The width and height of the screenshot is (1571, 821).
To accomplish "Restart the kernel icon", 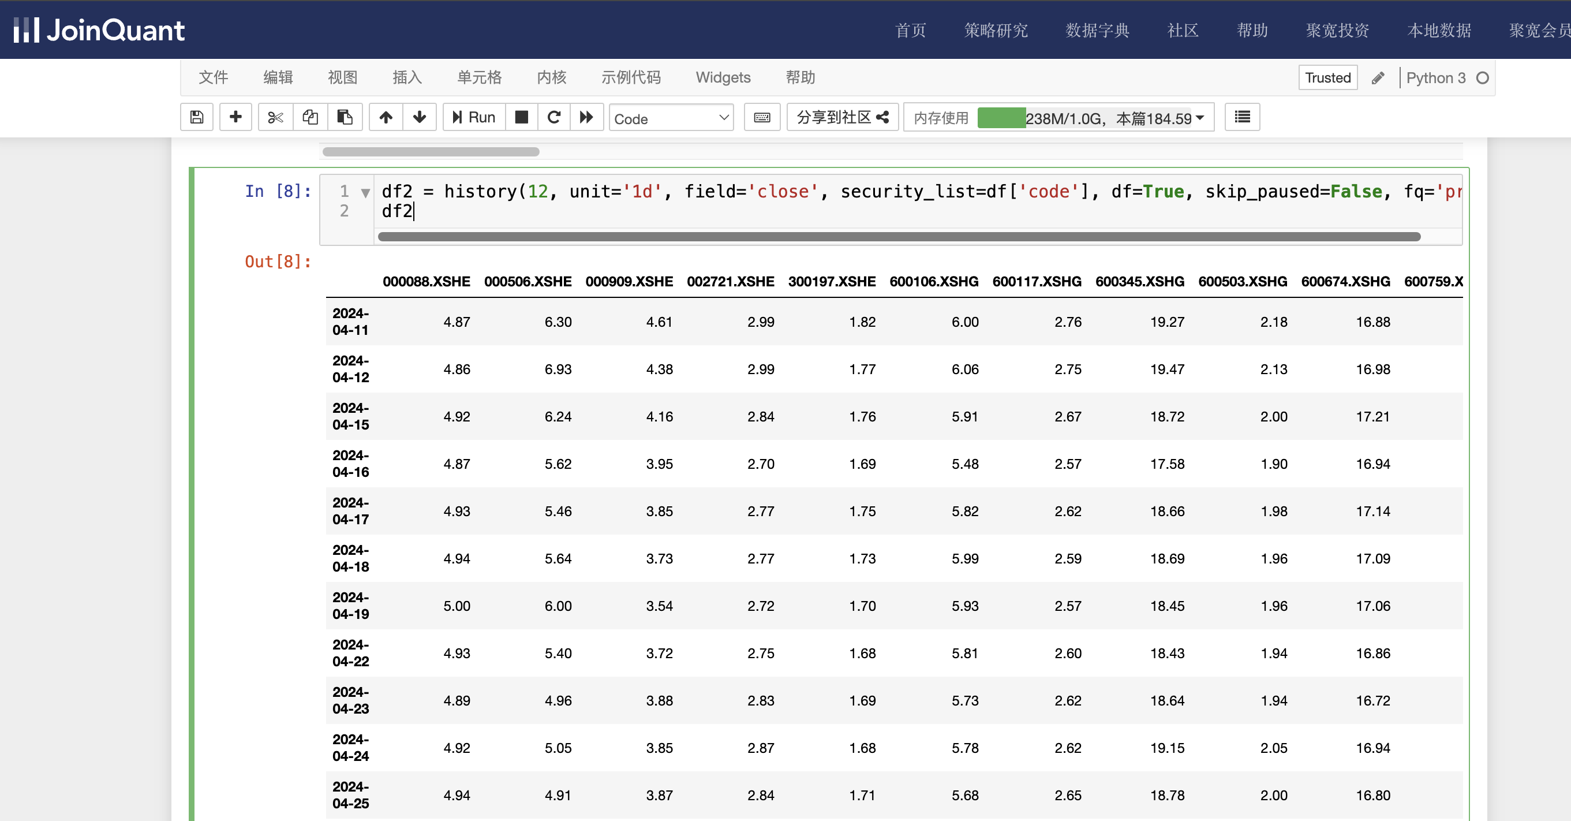I will (553, 117).
